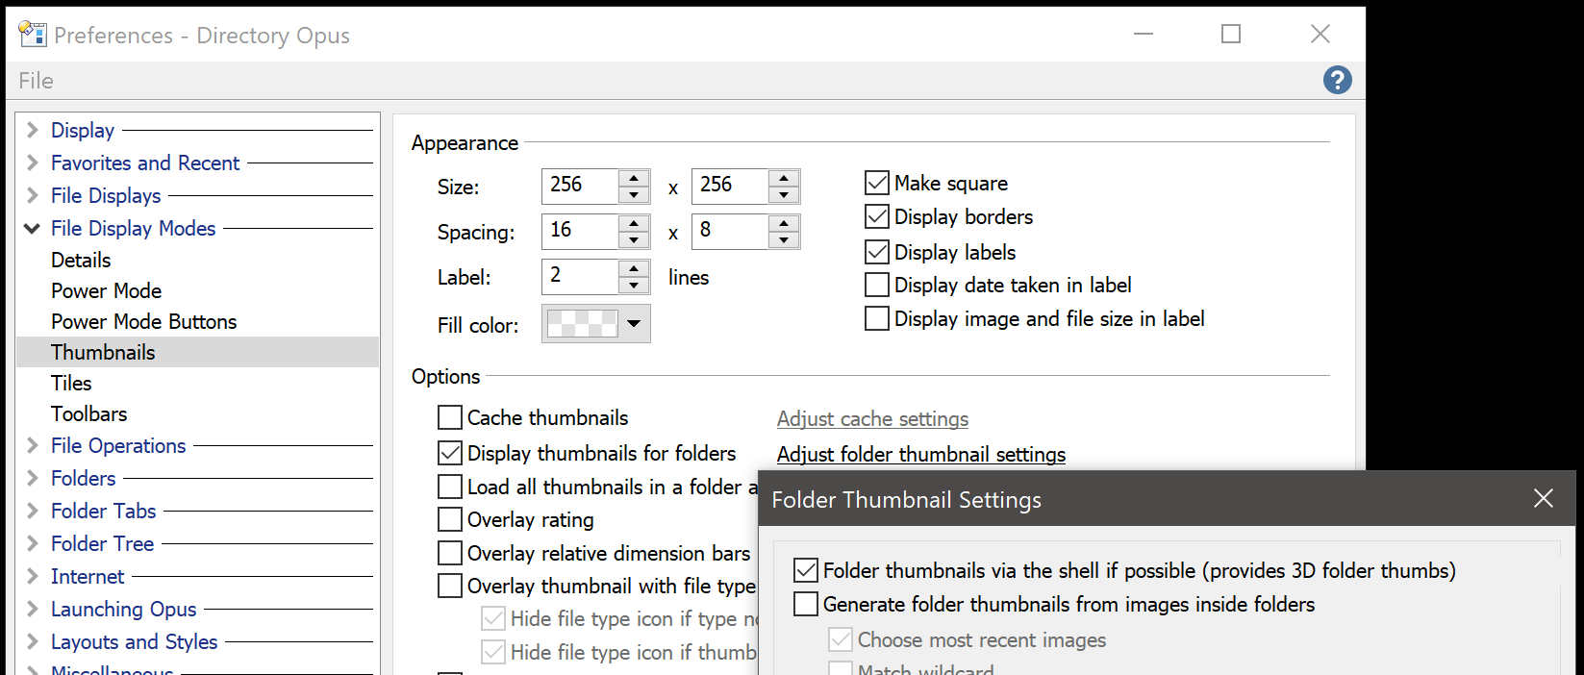Click the vertical Spacing field showing 8

pos(730,231)
